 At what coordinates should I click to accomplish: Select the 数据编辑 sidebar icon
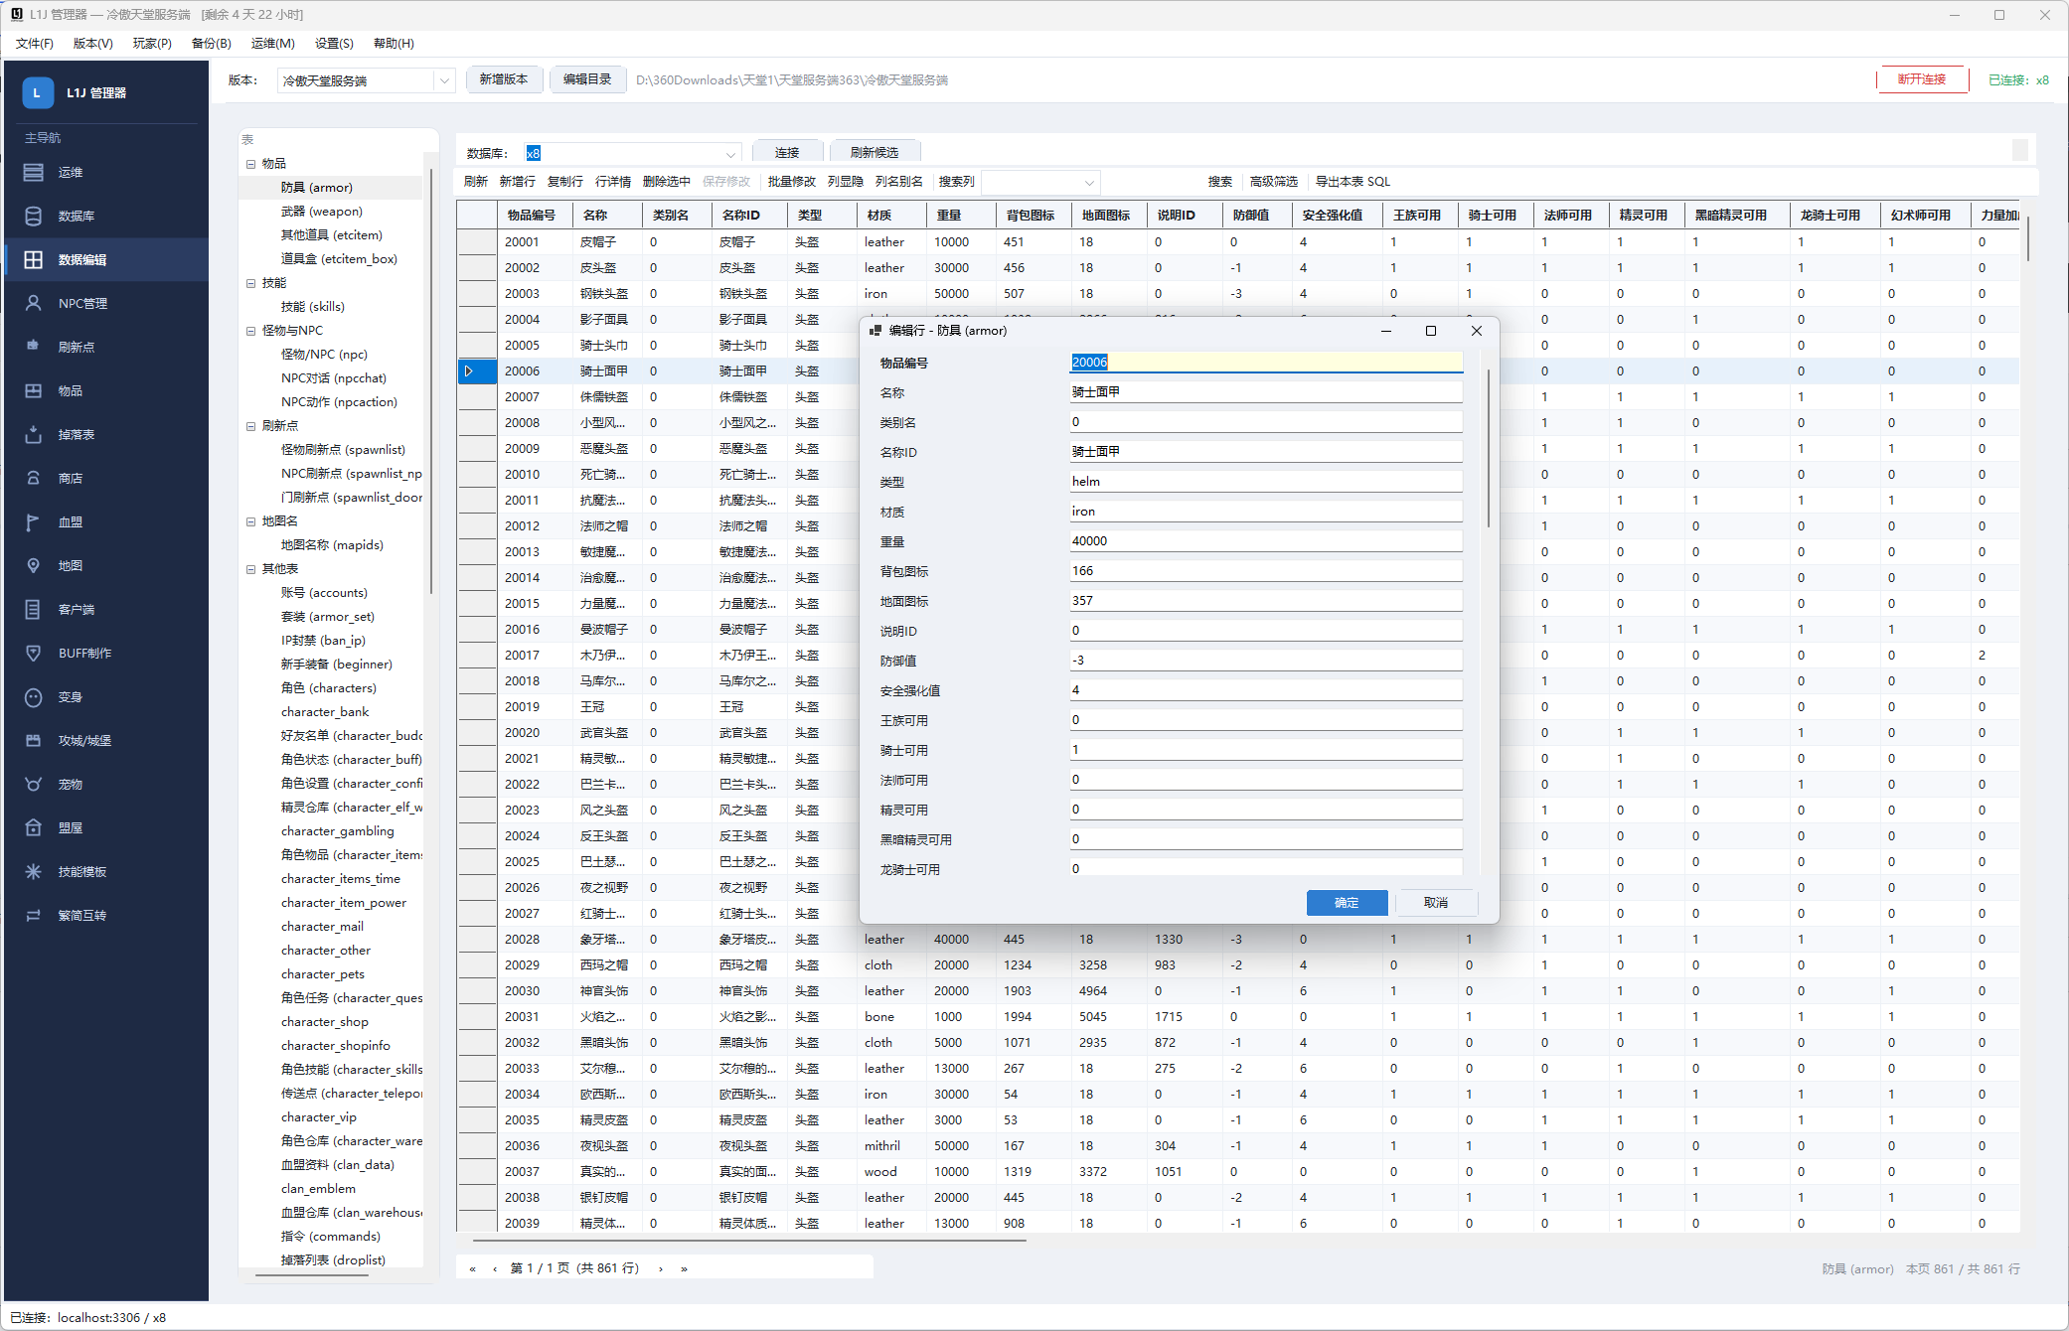(x=34, y=259)
